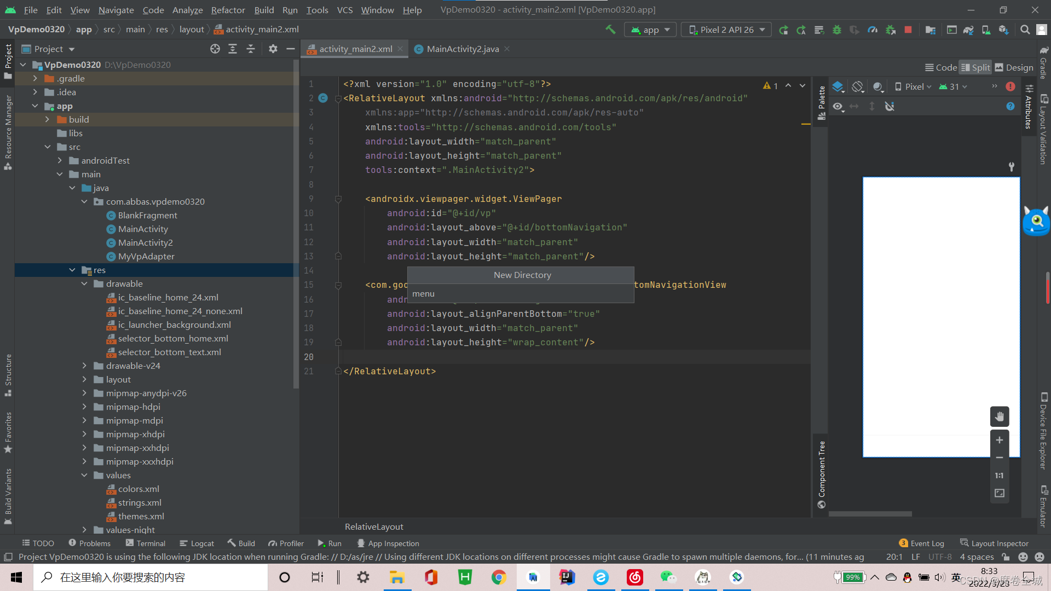Click Collapse All in Project panel

coord(251,49)
